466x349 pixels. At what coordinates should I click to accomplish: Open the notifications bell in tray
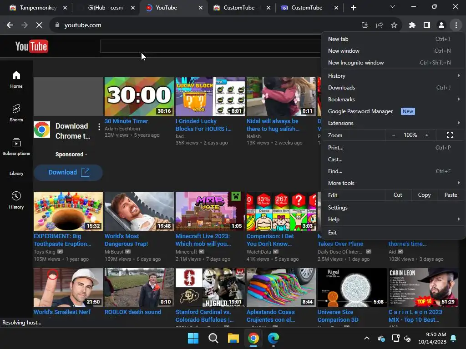point(454,338)
